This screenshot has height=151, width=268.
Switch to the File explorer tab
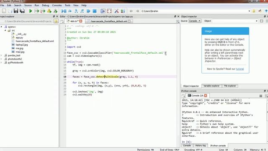230,86
